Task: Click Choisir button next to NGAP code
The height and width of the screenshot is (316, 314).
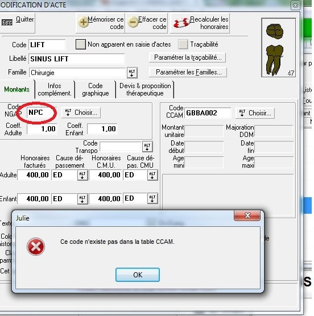Action: (81, 113)
